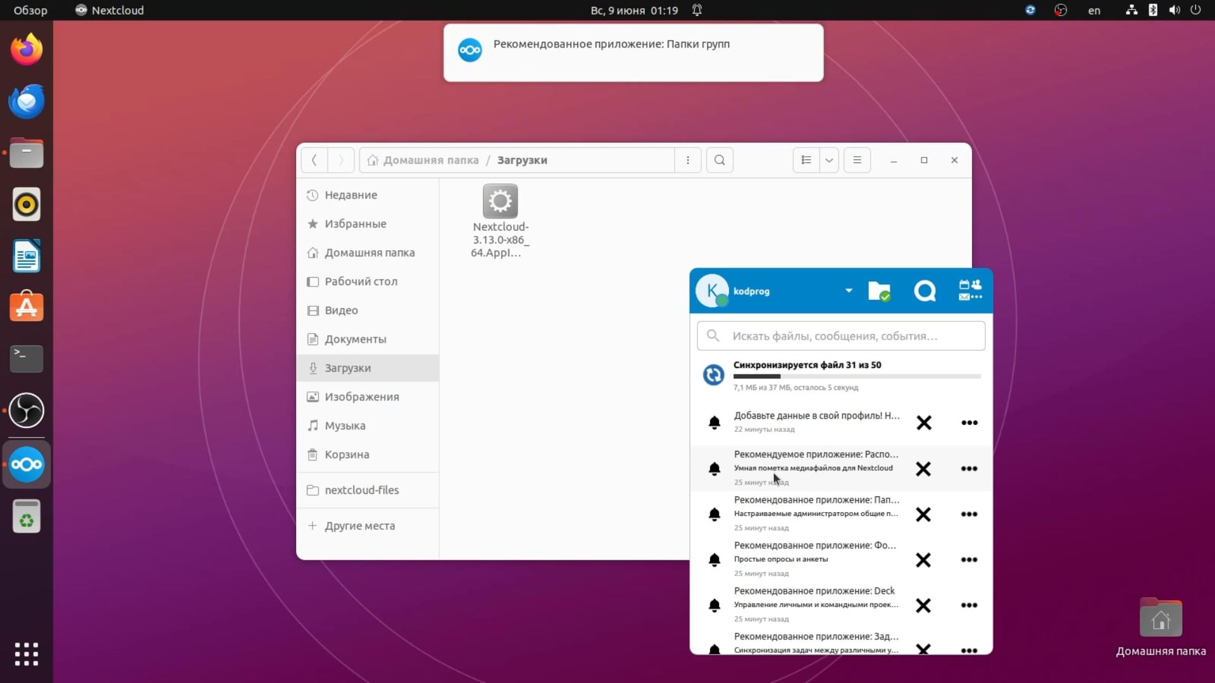This screenshot has width=1215, height=683.
Task: Dismiss the 'Добавьте данные в свой профиль' notification
Action: point(924,422)
